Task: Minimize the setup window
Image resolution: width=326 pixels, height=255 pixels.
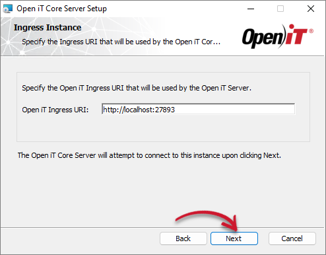Action: click(x=251, y=9)
